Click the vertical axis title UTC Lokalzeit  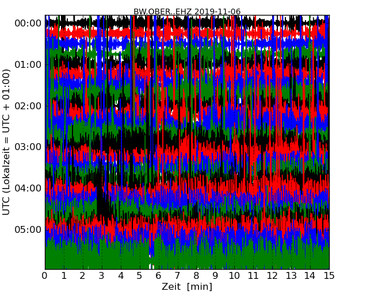tap(6, 143)
